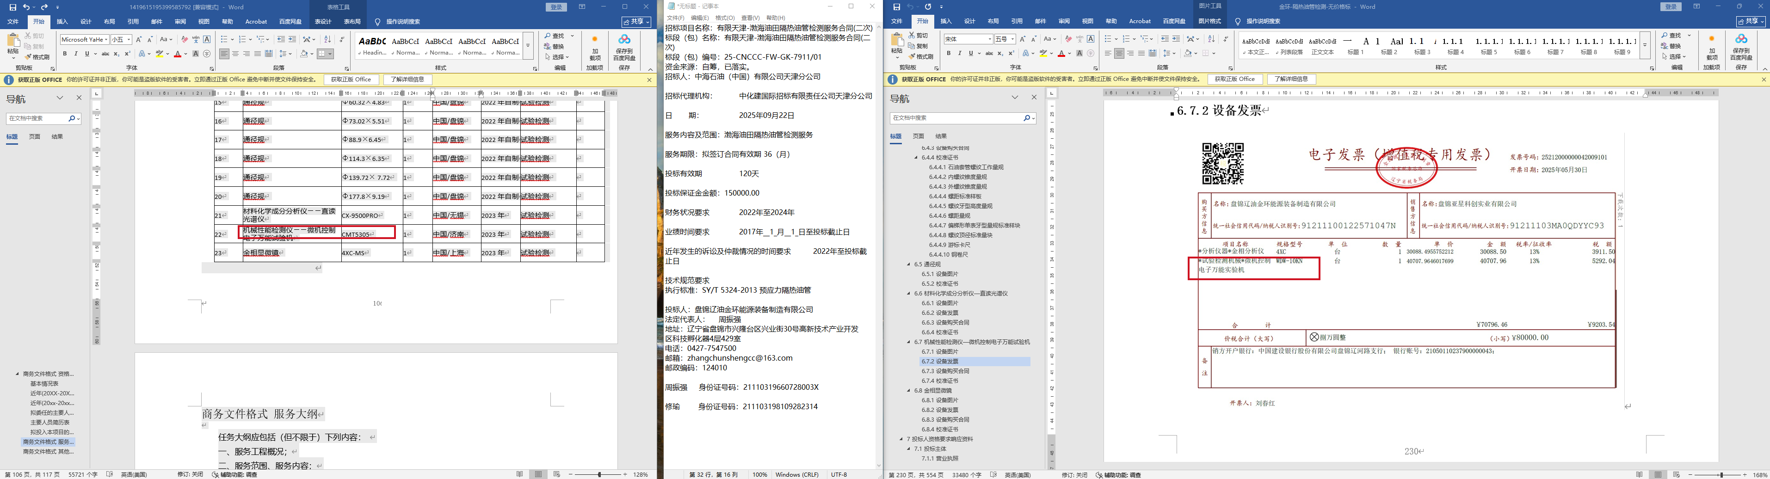Click the zoom slider in compatibility-mode Word status bar
Viewport: 1770px width, 479px height.
coord(600,474)
